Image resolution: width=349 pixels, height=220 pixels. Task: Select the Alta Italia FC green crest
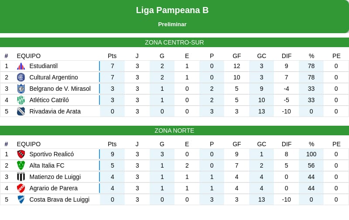click(x=21, y=166)
